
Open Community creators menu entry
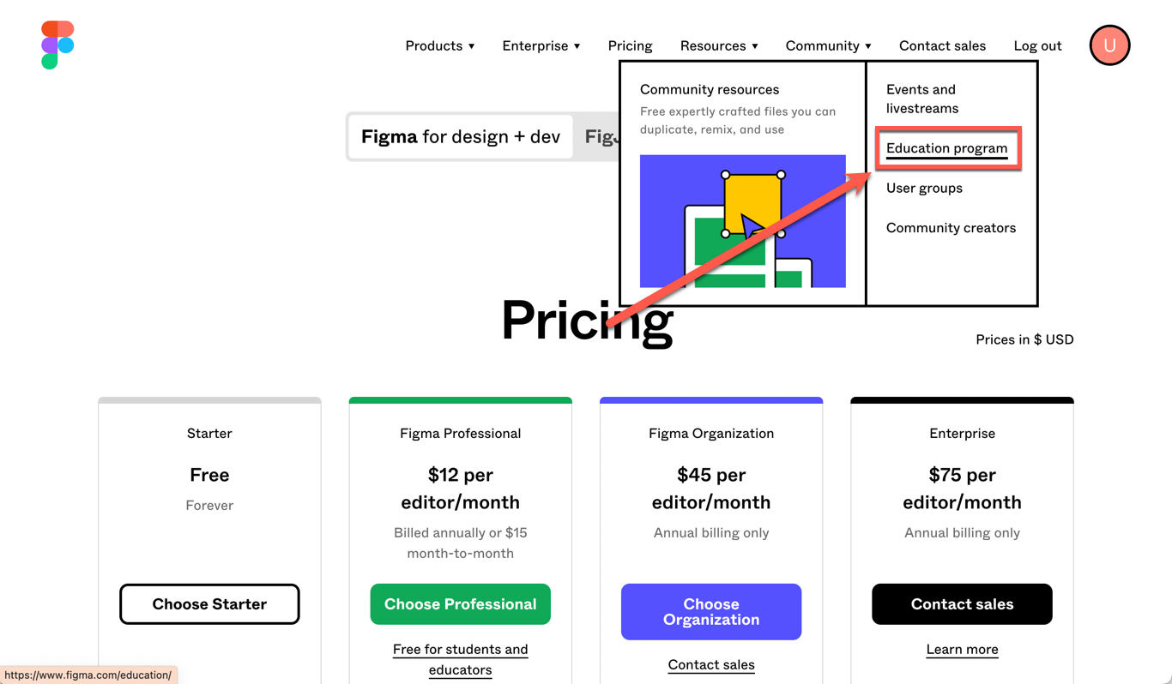click(951, 228)
